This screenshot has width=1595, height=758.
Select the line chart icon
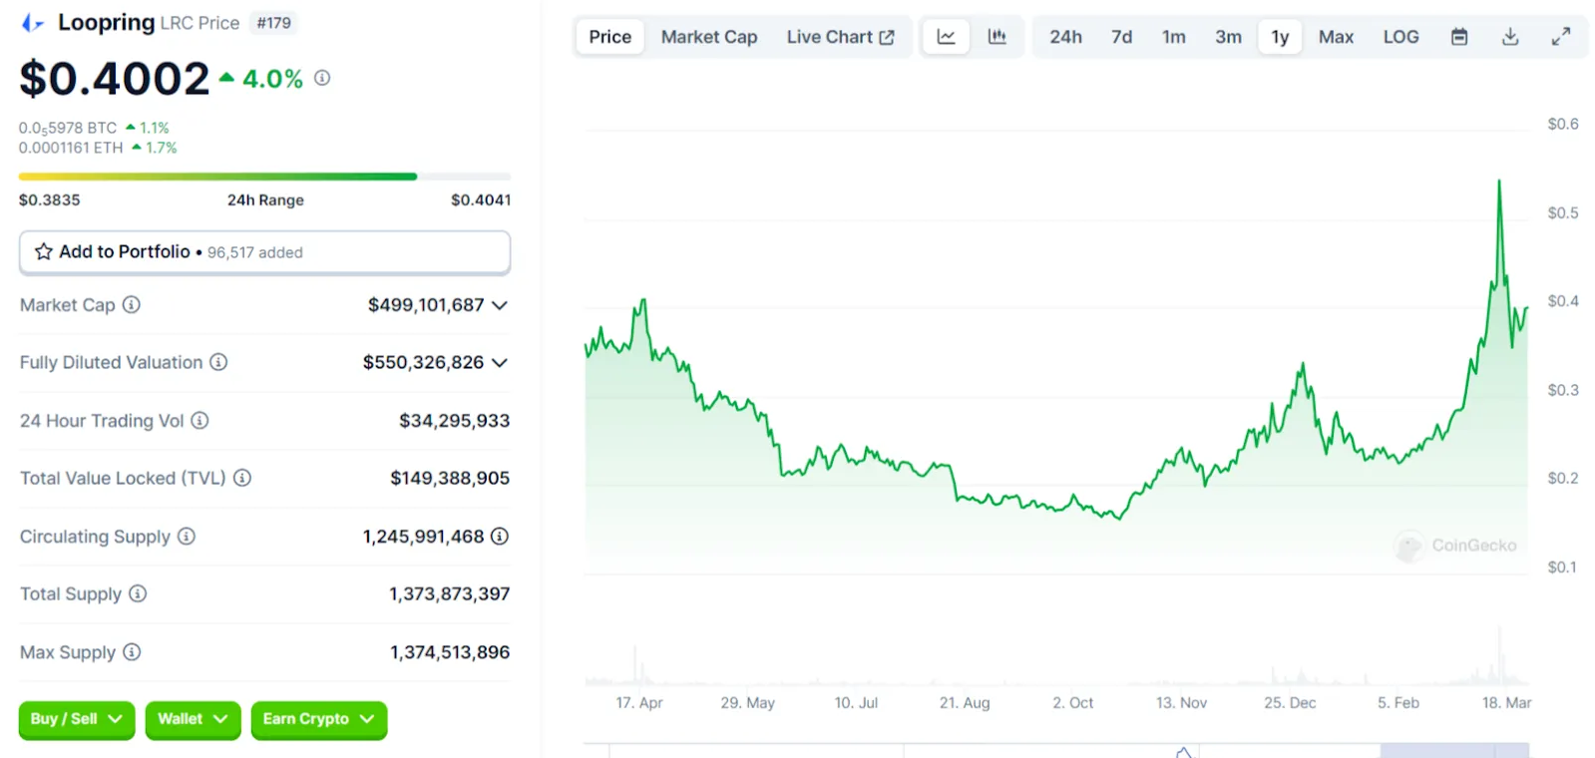tap(945, 36)
